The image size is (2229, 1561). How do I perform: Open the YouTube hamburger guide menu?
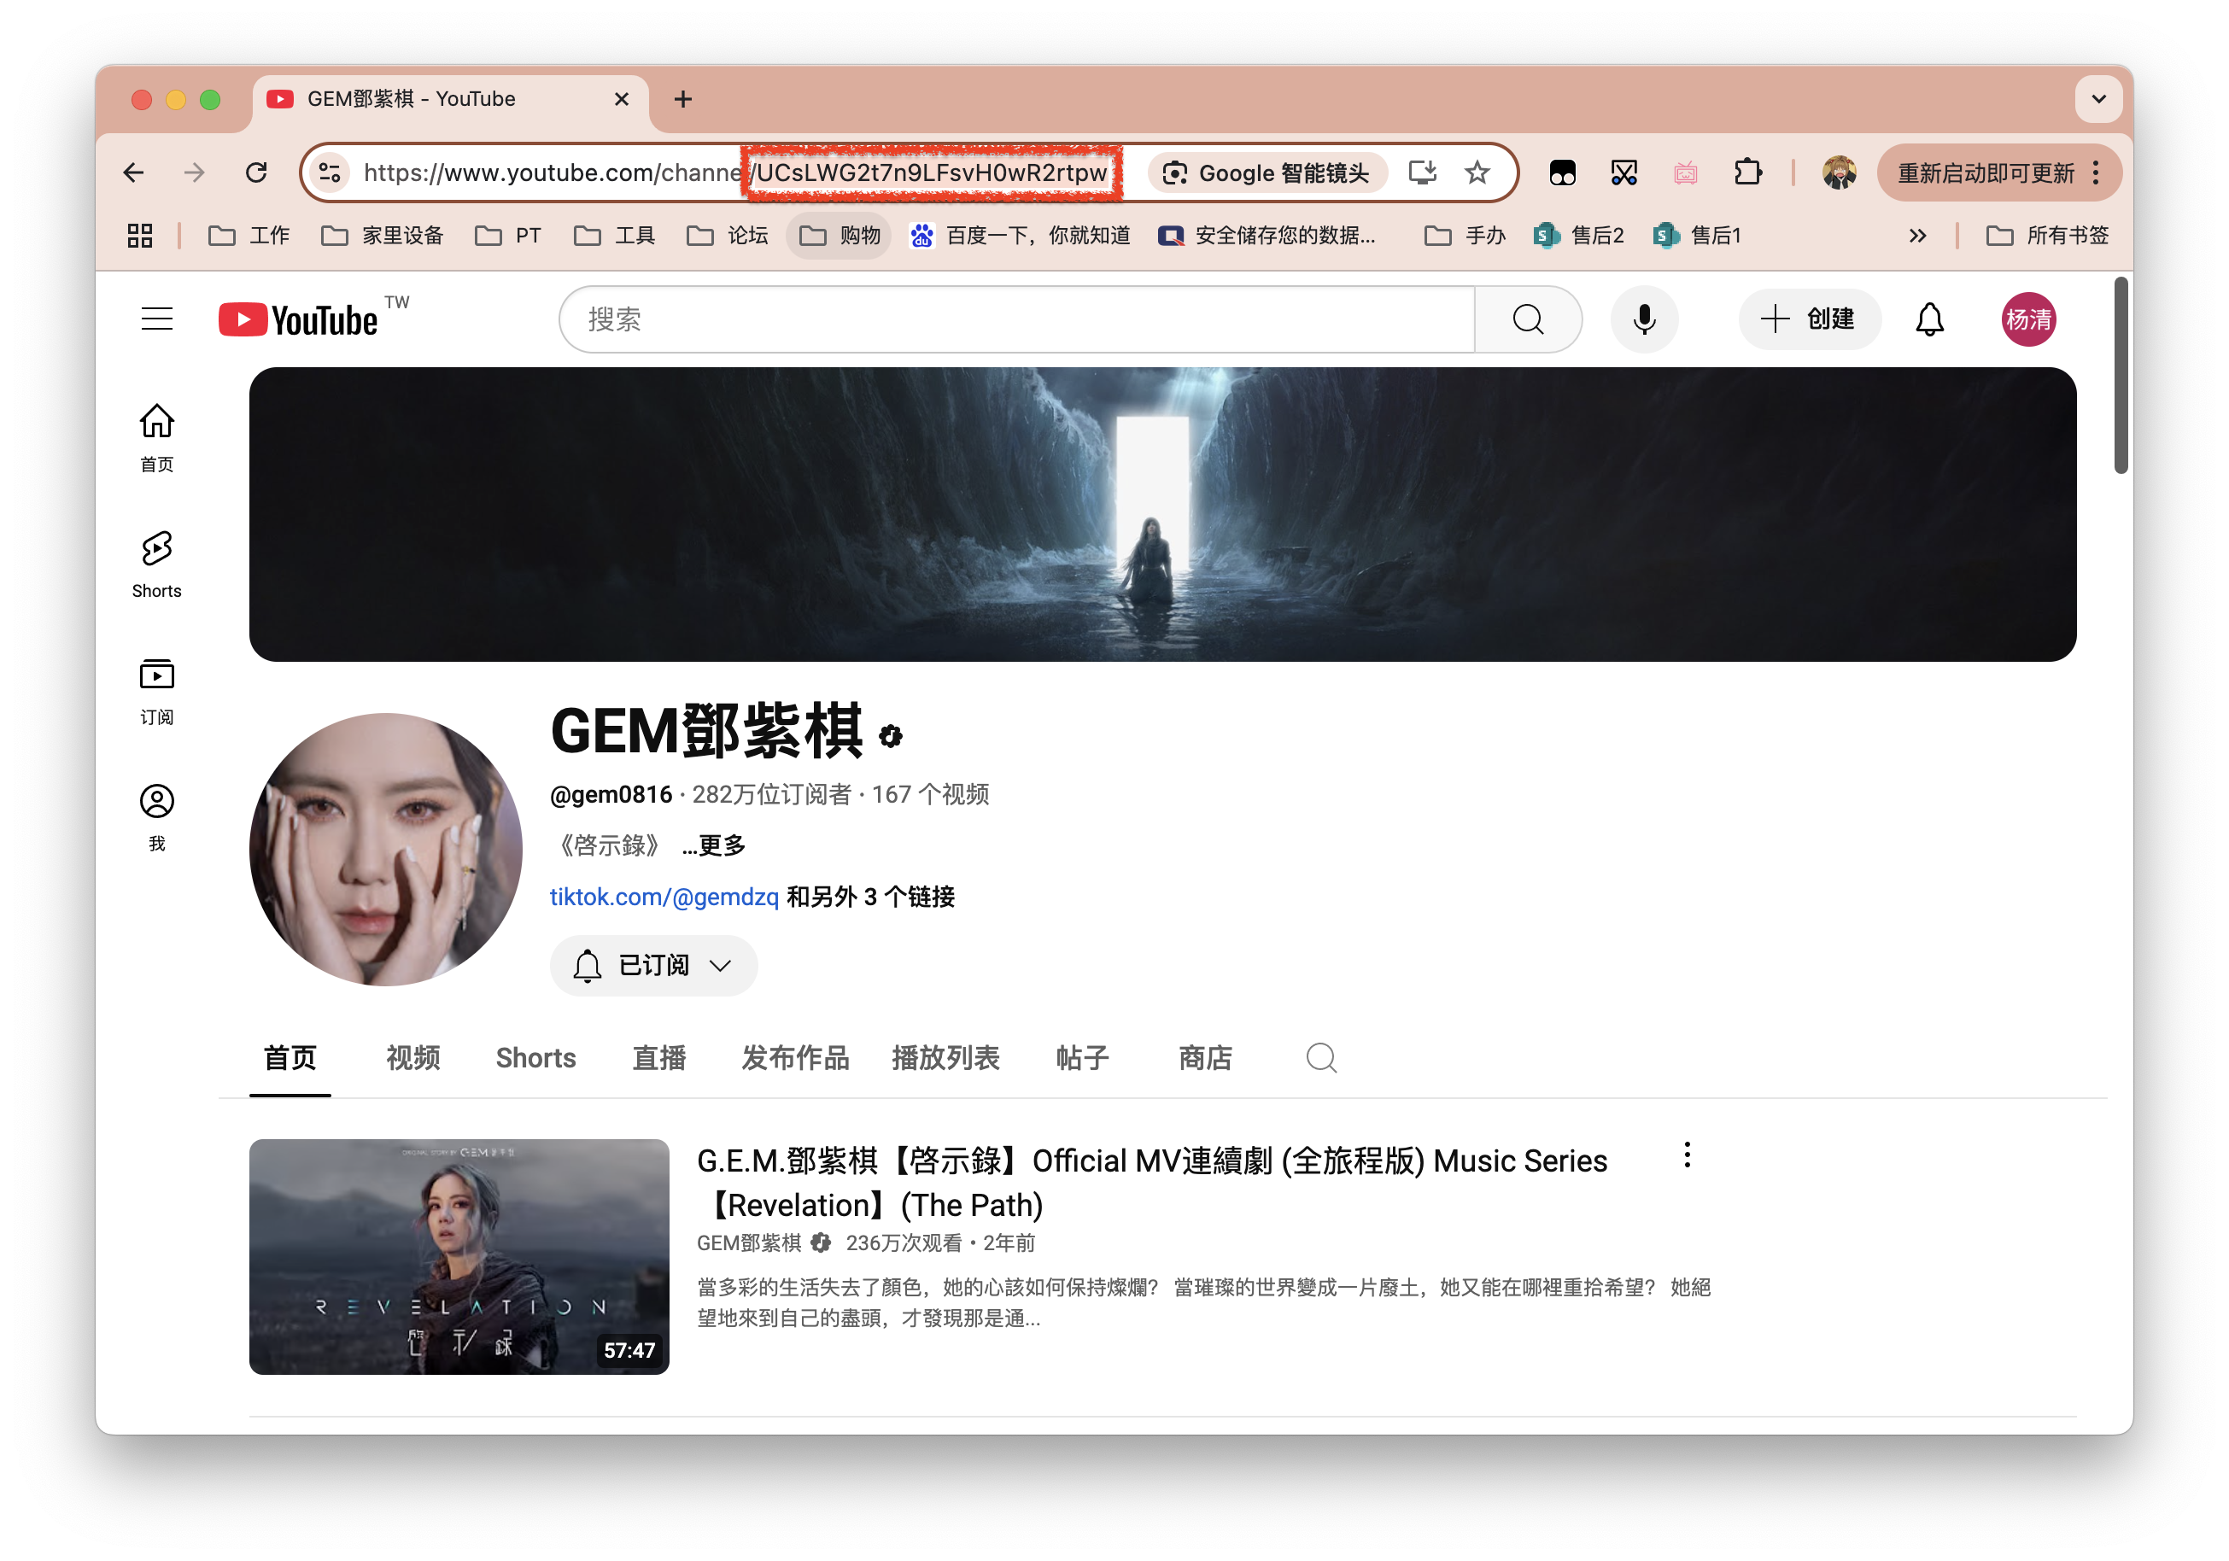[156, 319]
